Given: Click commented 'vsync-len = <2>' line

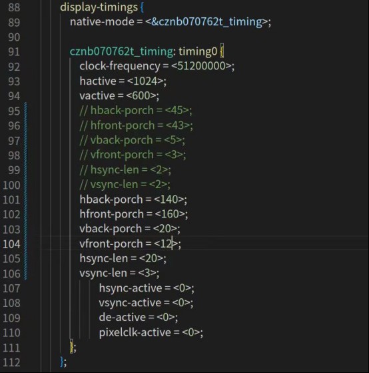Looking at the screenshot, I should (125, 185).
